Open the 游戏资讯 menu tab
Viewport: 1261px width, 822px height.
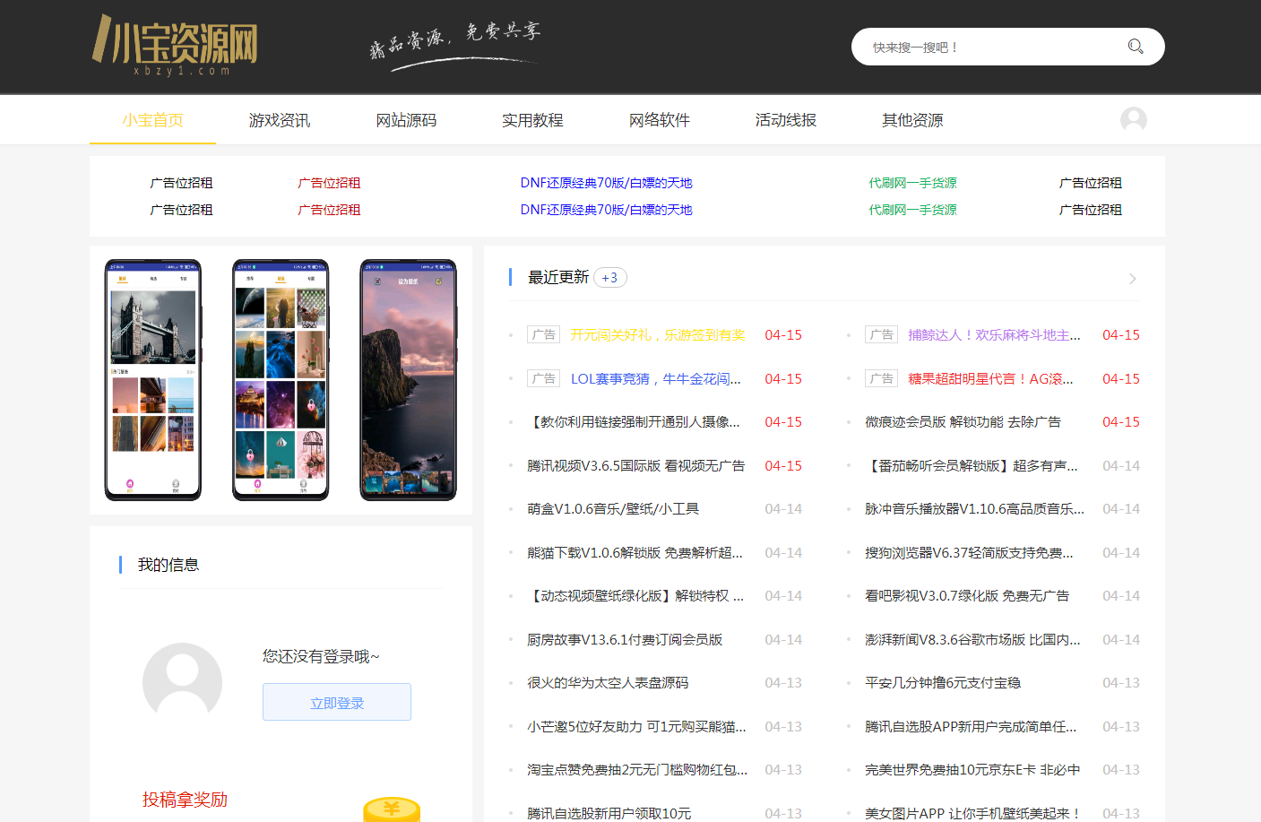[x=279, y=120]
